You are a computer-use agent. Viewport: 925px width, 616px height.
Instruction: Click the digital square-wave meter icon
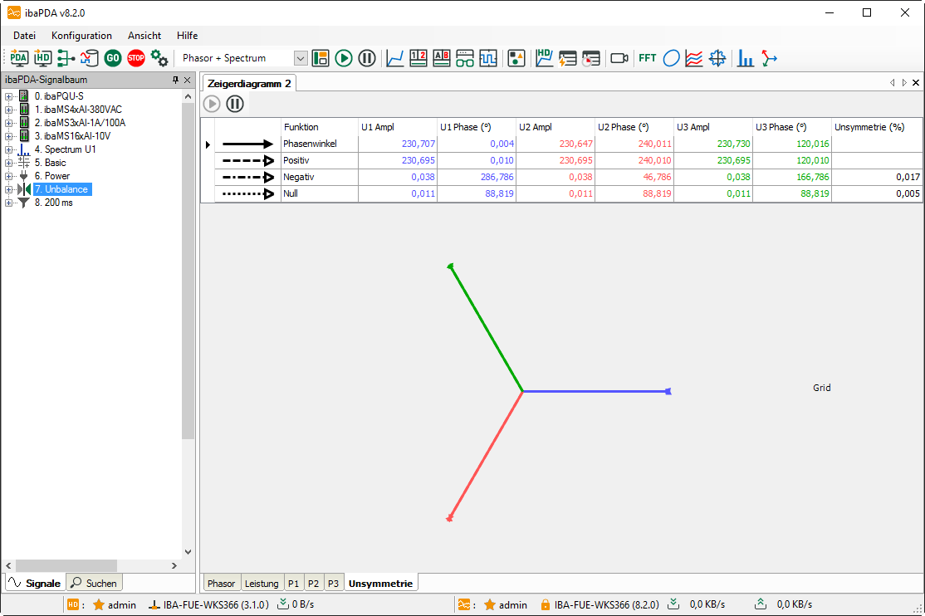(488, 58)
